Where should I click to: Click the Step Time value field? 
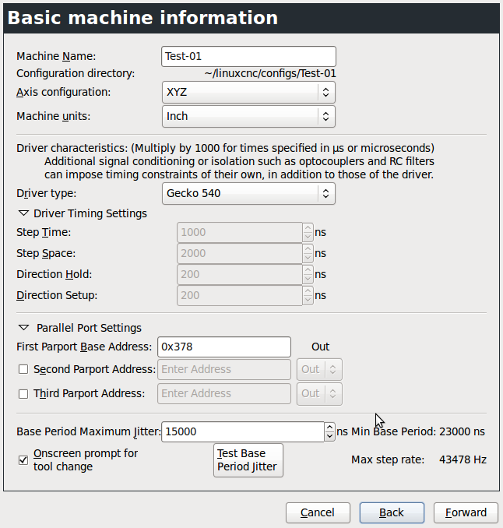[240, 232]
